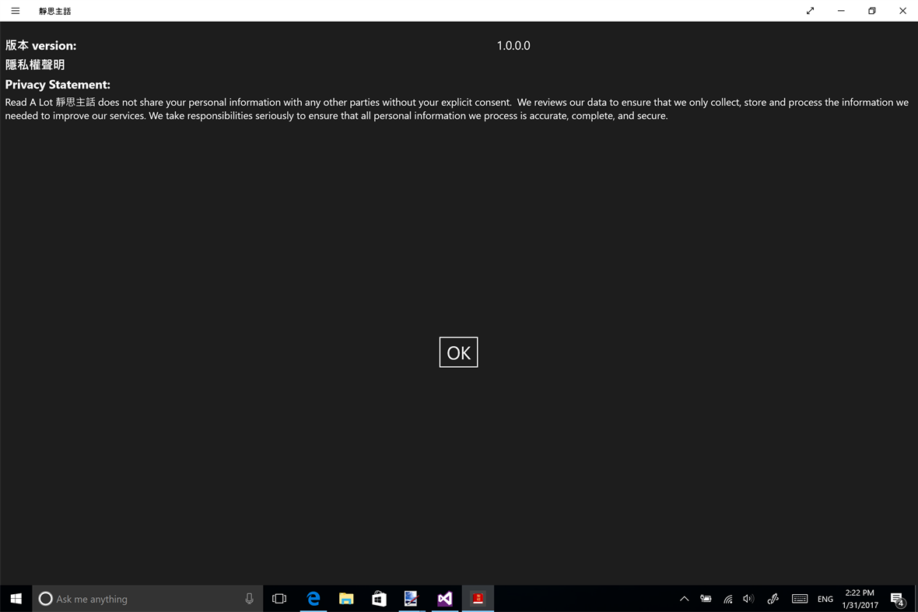This screenshot has width=918, height=612.
Task: Click the OK button
Action: click(x=458, y=352)
